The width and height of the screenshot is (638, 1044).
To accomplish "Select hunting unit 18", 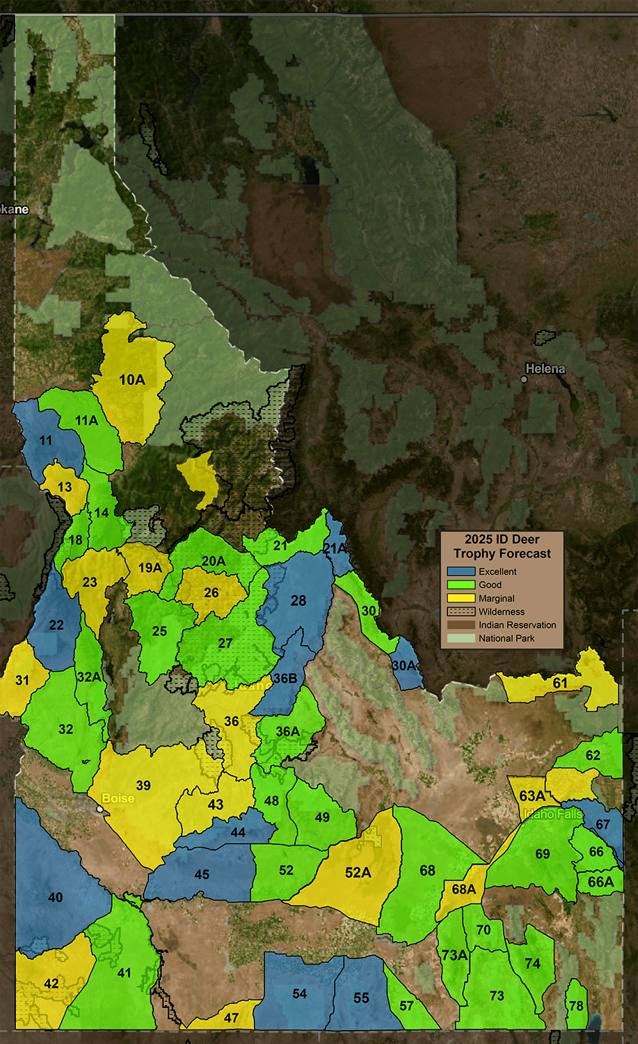I will [x=75, y=540].
